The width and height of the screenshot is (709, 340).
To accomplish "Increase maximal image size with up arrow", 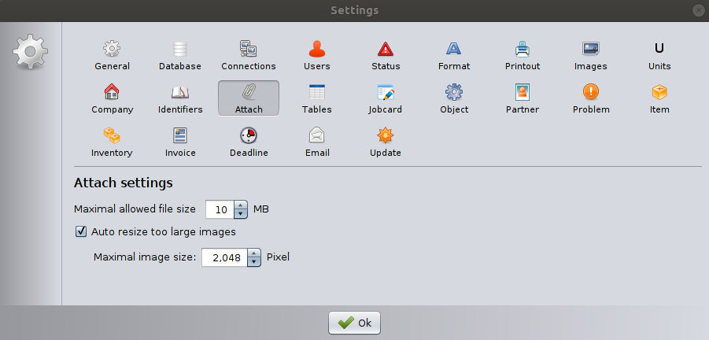I will pyautogui.click(x=253, y=253).
